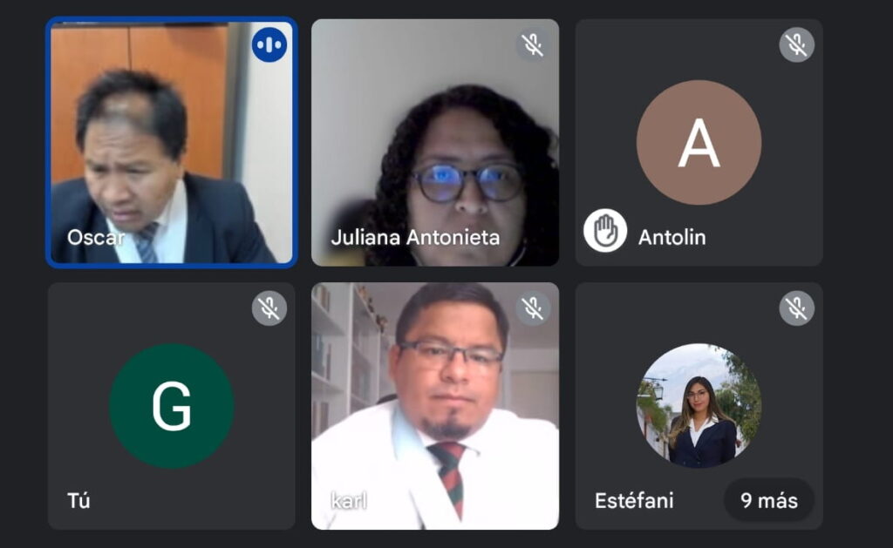Click the 'Antolin' name label
This screenshot has height=548, width=893.
coord(672,237)
